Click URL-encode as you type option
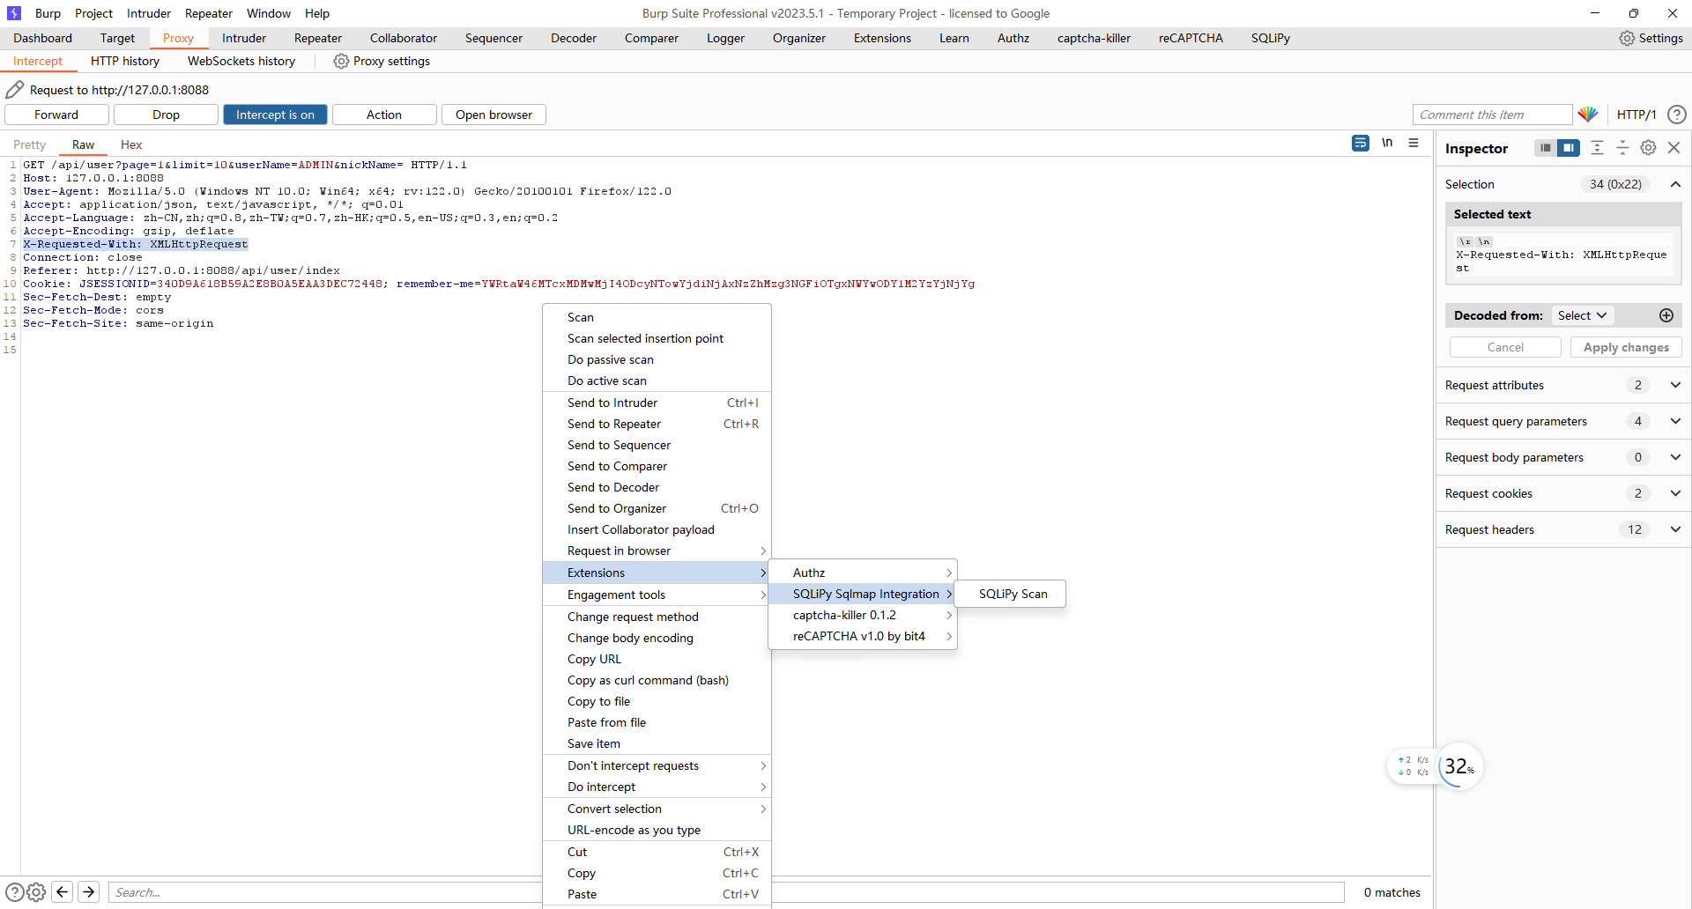1692x909 pixels. [x=657, y=830]
